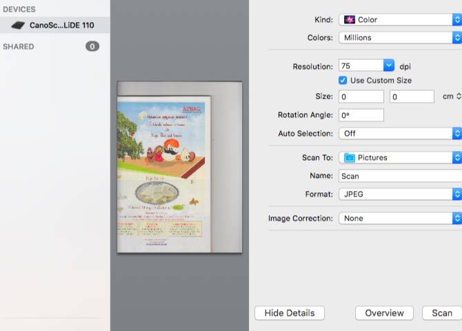
Task: Click the second Size height field
Action: click(412, 97)
